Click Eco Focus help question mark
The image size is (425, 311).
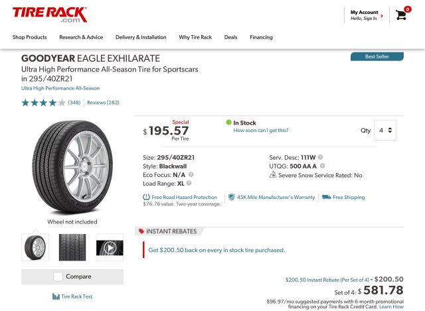tap(191, 174)
